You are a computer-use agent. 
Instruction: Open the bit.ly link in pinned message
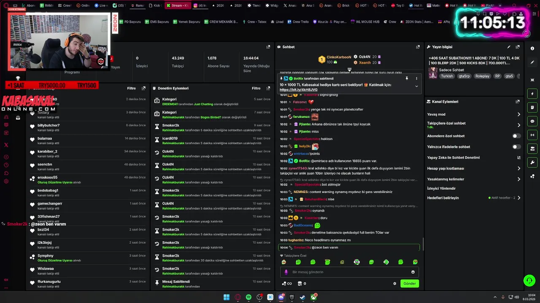(298, 90)
